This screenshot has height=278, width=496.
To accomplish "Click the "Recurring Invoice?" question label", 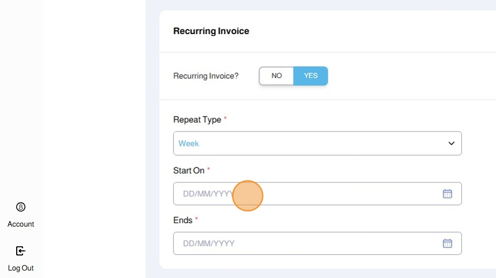I will coord(206,76).
